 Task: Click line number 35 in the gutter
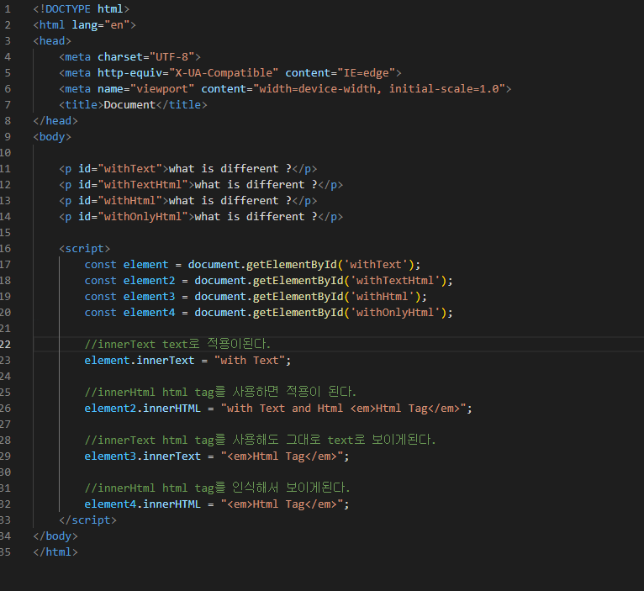(x=5, y=552)
